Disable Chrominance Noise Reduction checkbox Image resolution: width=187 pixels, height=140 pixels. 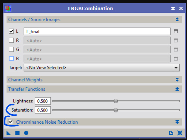click(x=11, y=122)
